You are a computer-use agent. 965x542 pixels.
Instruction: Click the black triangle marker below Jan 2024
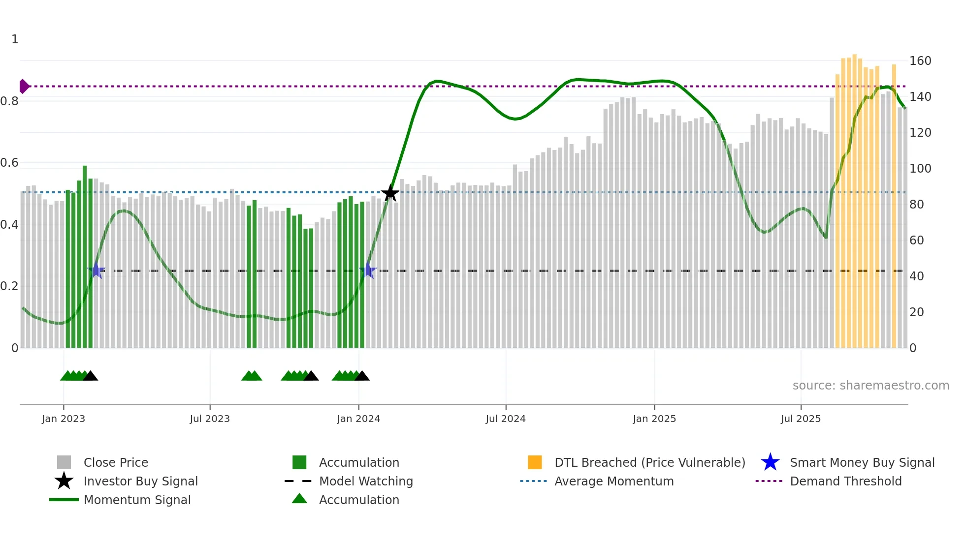click(362, 376)
